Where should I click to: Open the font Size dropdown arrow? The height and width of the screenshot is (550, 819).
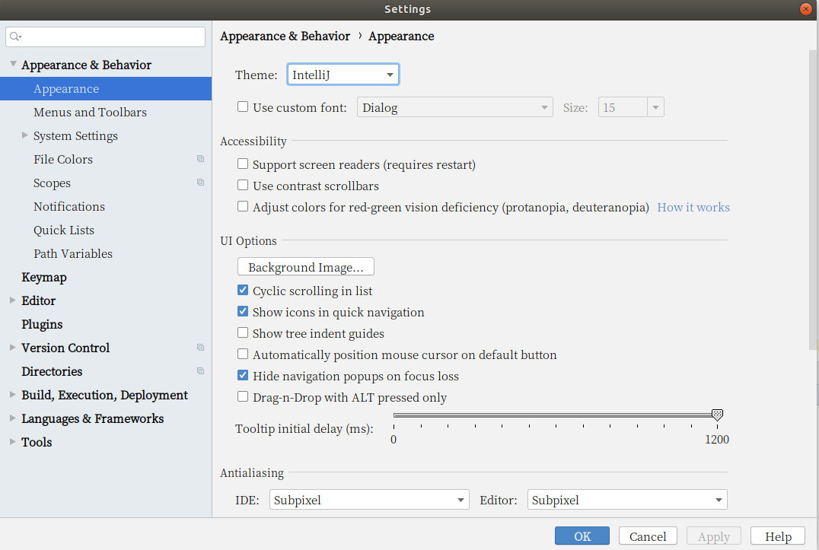(x=655, y=107)
